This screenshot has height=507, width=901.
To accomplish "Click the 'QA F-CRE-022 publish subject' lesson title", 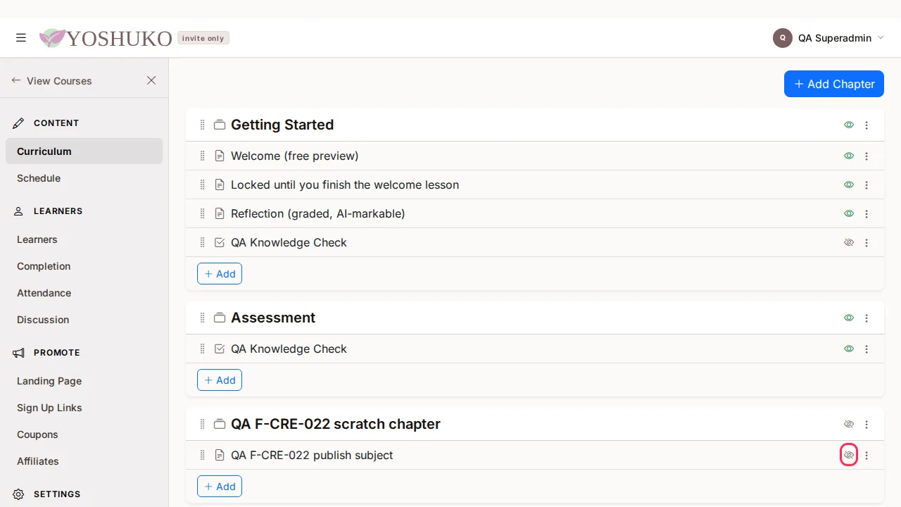I will [312, 455].
